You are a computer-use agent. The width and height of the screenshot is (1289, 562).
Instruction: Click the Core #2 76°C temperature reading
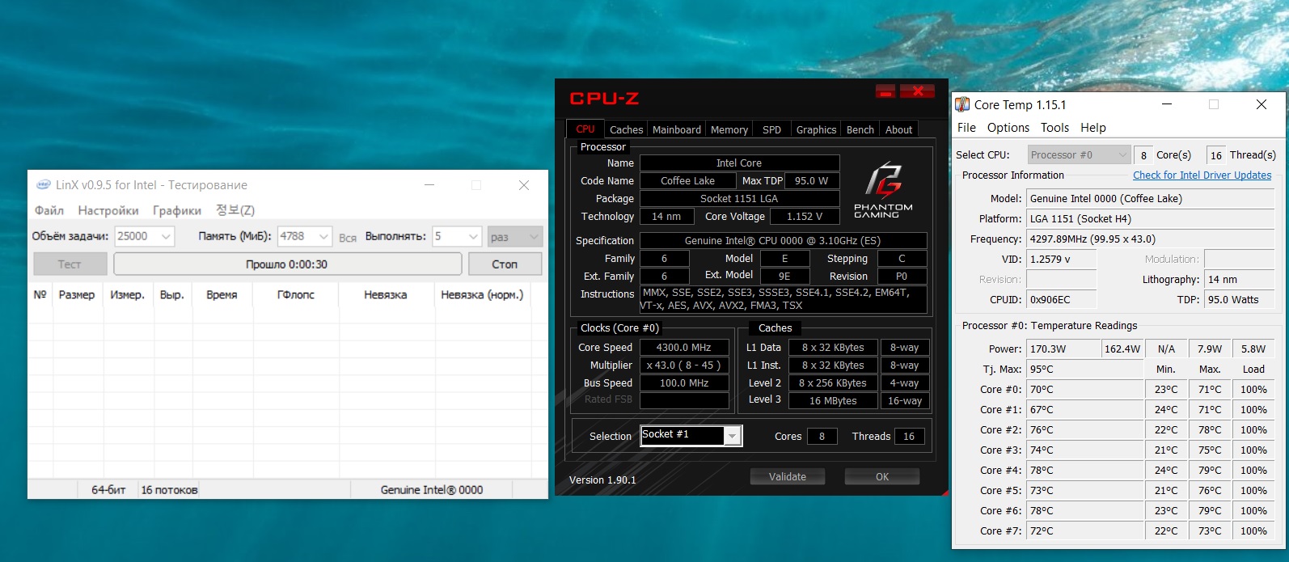click(1084, 430)
